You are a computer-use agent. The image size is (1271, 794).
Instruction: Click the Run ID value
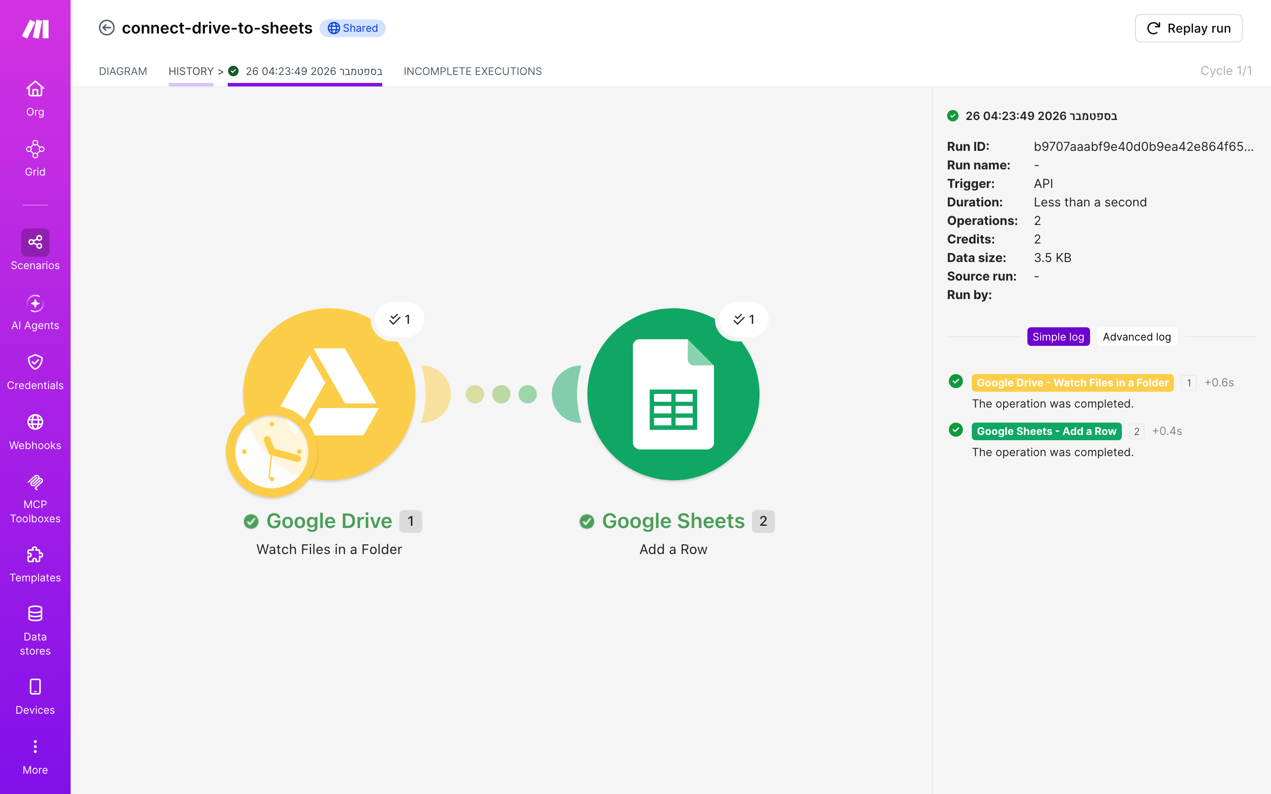click(1143, 146)
